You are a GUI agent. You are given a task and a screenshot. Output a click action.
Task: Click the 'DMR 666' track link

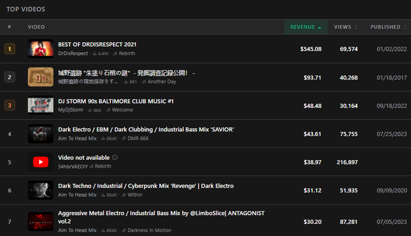[x=138, y=138]
